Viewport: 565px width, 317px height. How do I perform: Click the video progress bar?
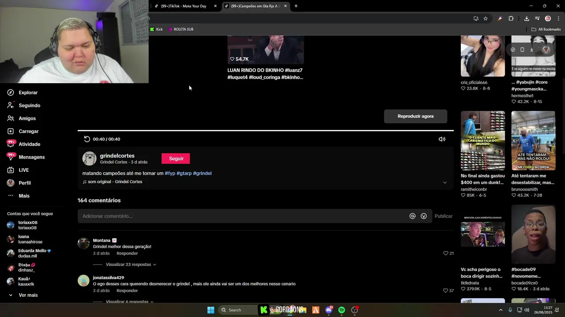pyautogui.click(x=266, y=130)
